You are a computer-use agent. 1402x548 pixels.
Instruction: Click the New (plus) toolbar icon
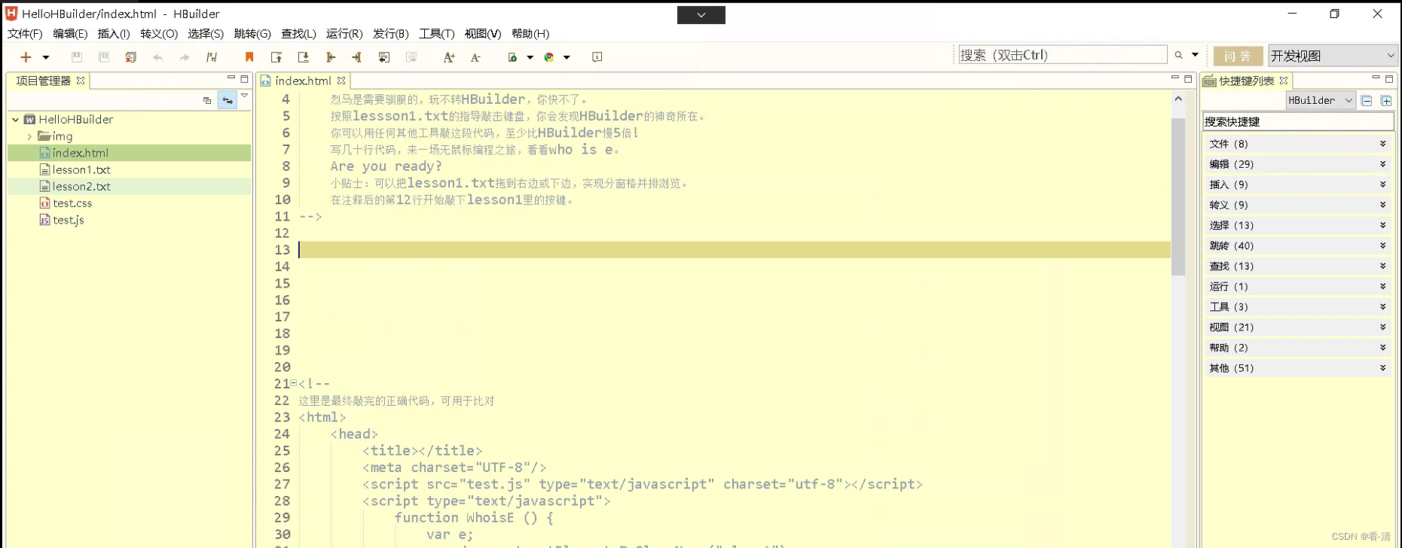26,57
